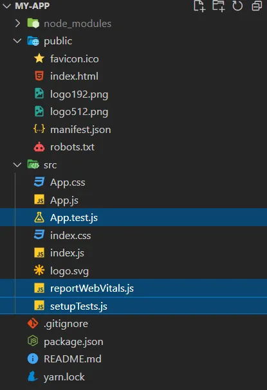Expand the node_modules folder chevron
This screenshot has width=267, height=390.
point(17,23)
